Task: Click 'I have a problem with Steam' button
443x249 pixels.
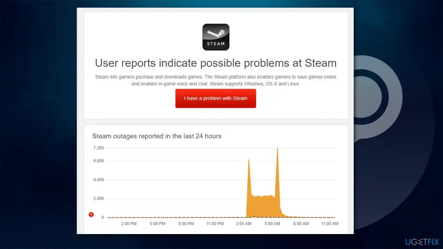Action: point(216,98)
